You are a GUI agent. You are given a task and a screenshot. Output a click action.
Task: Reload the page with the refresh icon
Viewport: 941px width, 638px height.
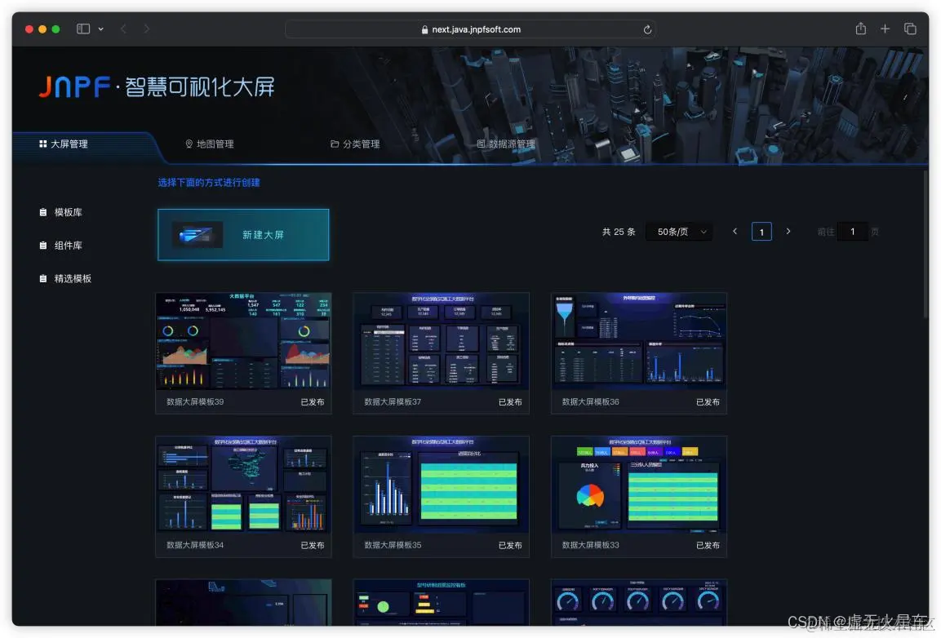(x=647, y=29)
